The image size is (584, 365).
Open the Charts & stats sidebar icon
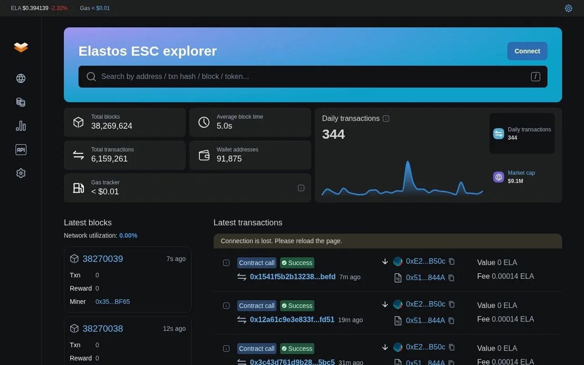coord(21,126)
